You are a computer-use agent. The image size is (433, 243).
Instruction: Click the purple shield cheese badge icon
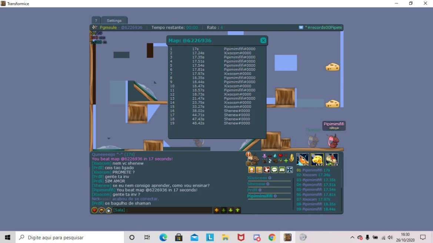(101, 210)
